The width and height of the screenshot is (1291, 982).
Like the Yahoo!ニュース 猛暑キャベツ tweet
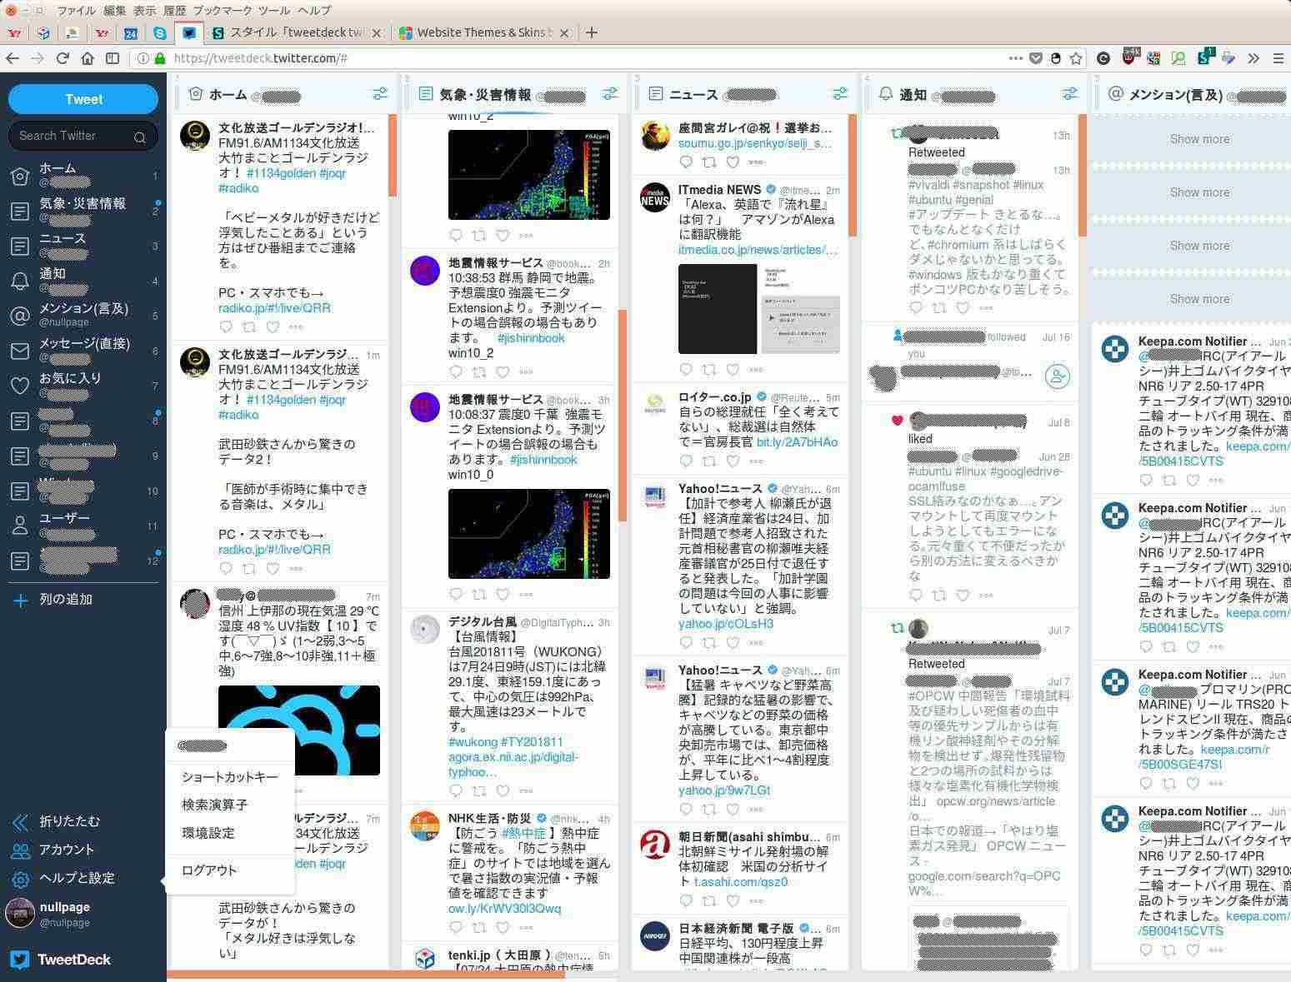733,809
